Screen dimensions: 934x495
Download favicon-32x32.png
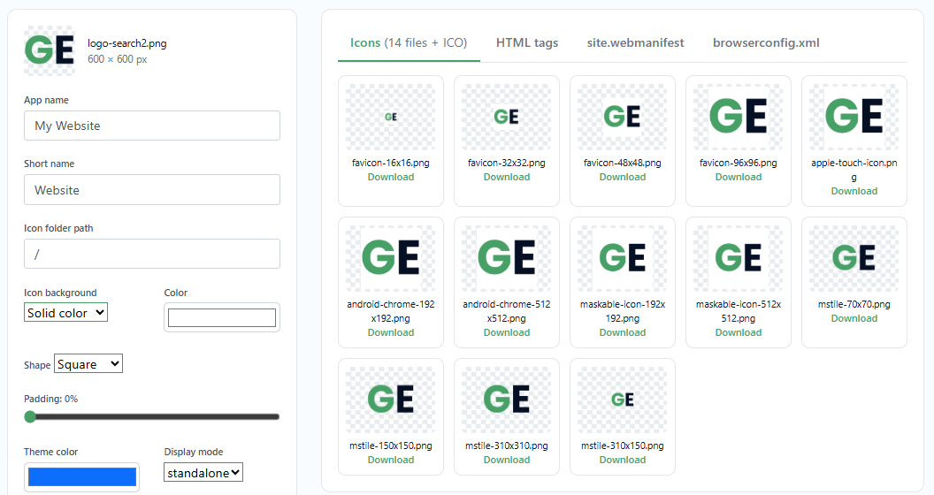pyautogui.click(x=506, y=177)
